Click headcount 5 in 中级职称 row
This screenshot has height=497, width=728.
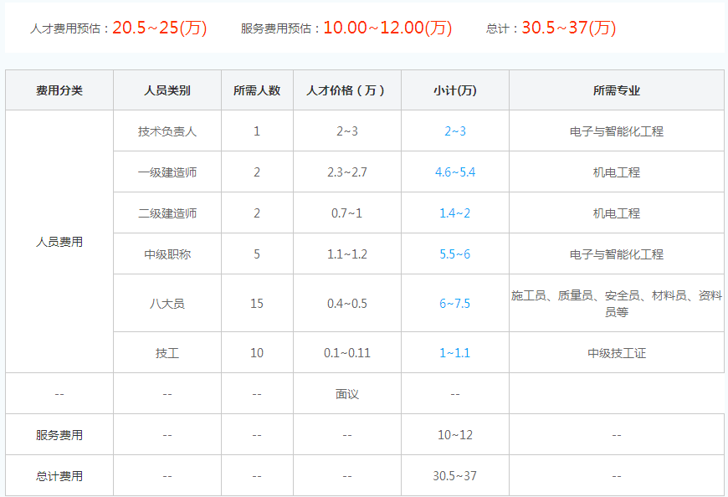[x=257, y=254]
